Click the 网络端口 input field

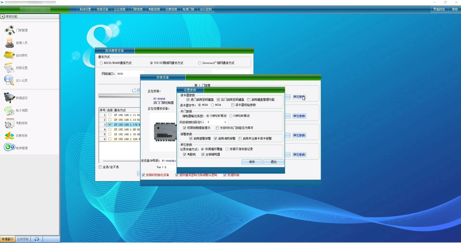click(130, 74)
